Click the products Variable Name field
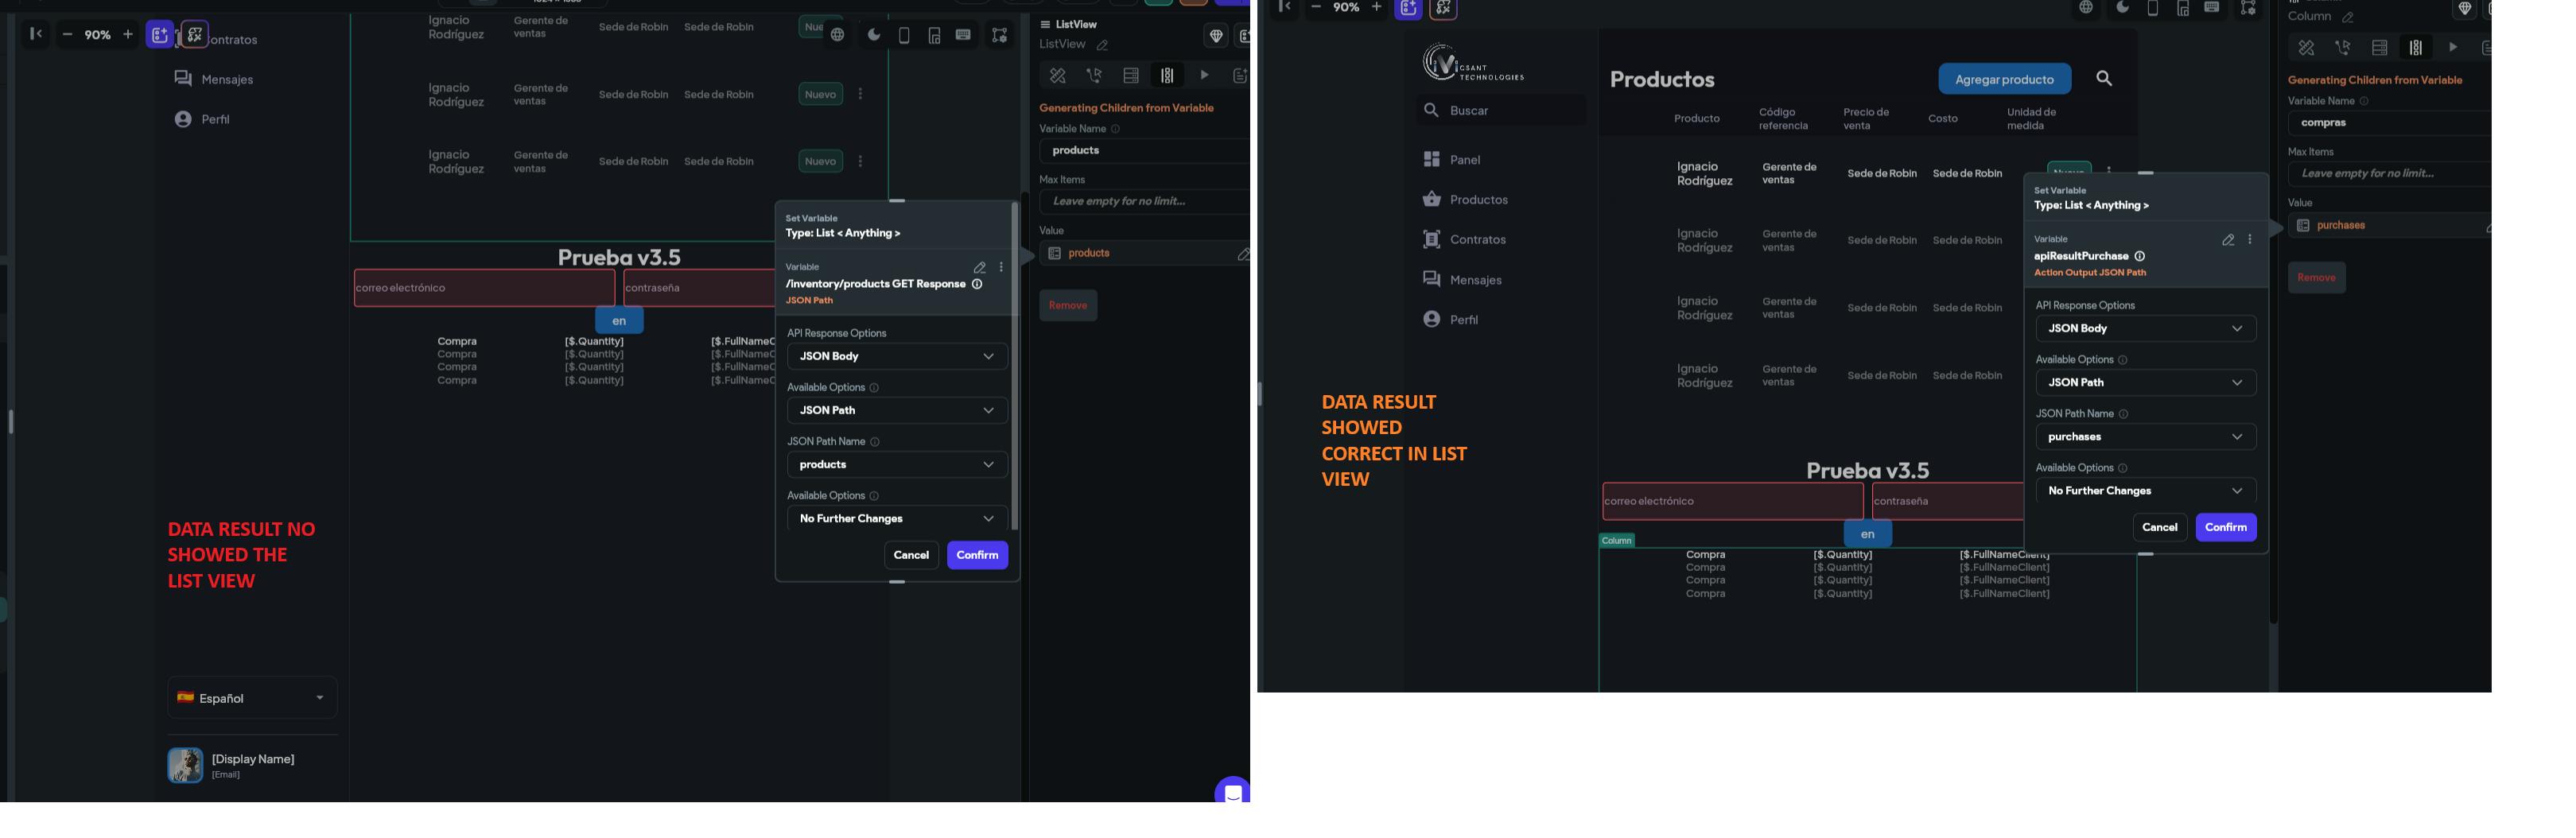The height and width of the screenshot is (838, 2576). point(1144,150)
